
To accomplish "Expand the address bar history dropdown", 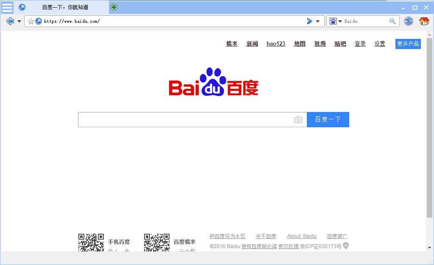I will coord(318,21).
